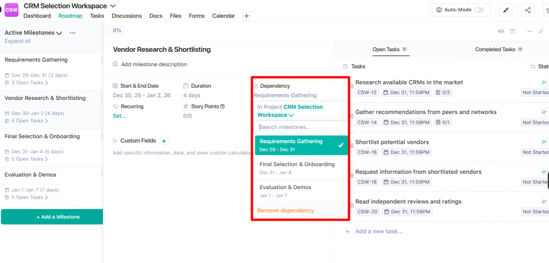Open the Not Started status for CSW-16
This screenshot has width=549, height=263.
click(x=535, y=152)
